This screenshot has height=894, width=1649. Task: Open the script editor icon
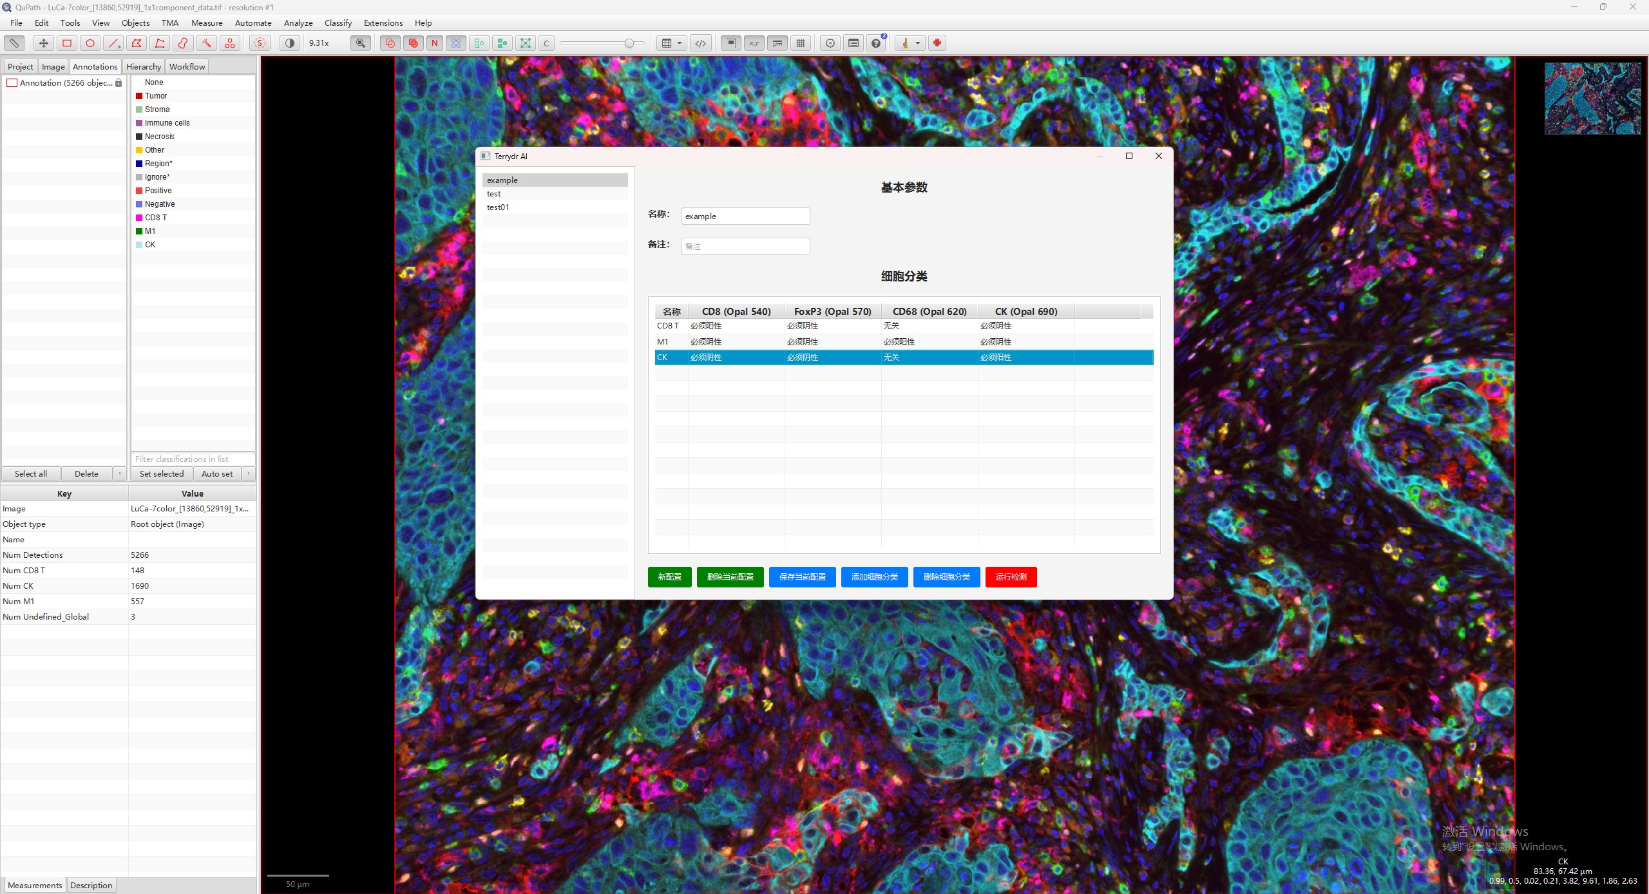700,43
